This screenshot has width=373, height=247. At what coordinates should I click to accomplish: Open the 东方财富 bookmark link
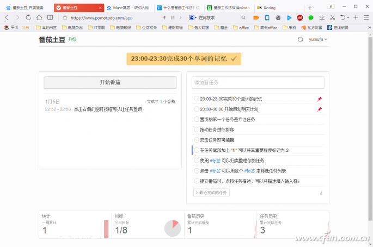click(x=311, y=28)
